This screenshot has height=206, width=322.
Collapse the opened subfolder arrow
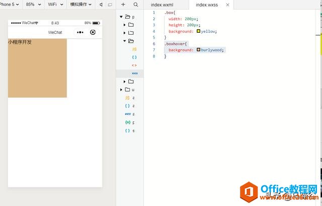(x=124, y=41)
